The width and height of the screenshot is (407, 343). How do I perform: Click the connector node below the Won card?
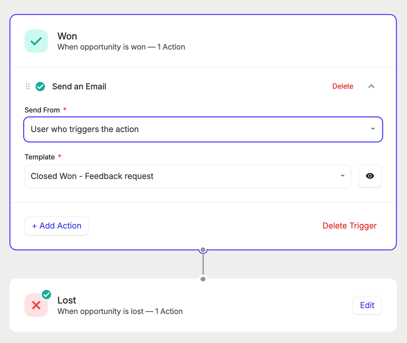coord(203,250)
